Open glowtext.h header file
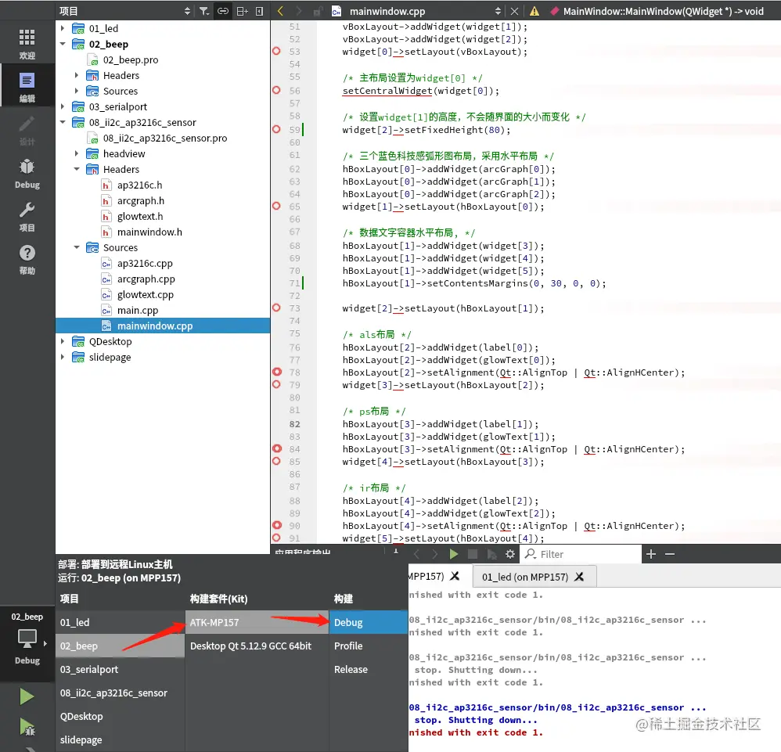 (140, 216)
